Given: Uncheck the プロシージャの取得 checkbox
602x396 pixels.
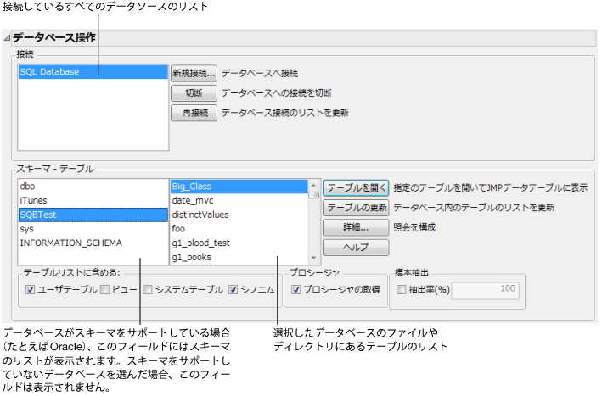Looking at the screenshot, I should (x=296, y=290).
